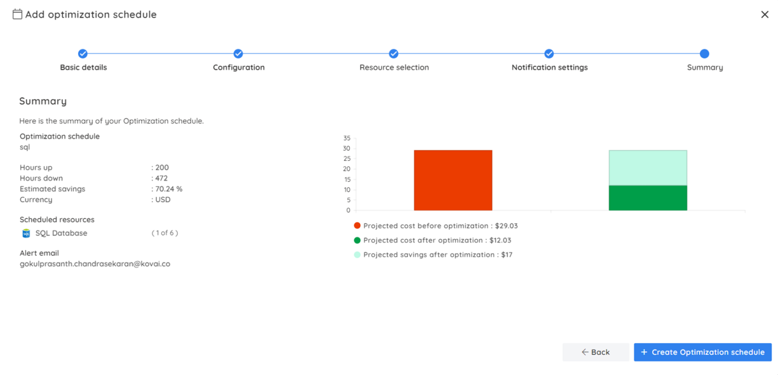Click the checkmark icon on Notification settings step
Image resolution: width=778 pixels, height=375 pixels.
(x=549, y=53)
